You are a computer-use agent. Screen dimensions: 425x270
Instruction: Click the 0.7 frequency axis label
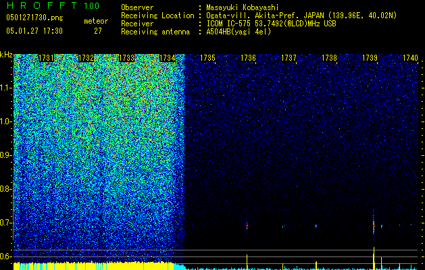tap(5, 223)
